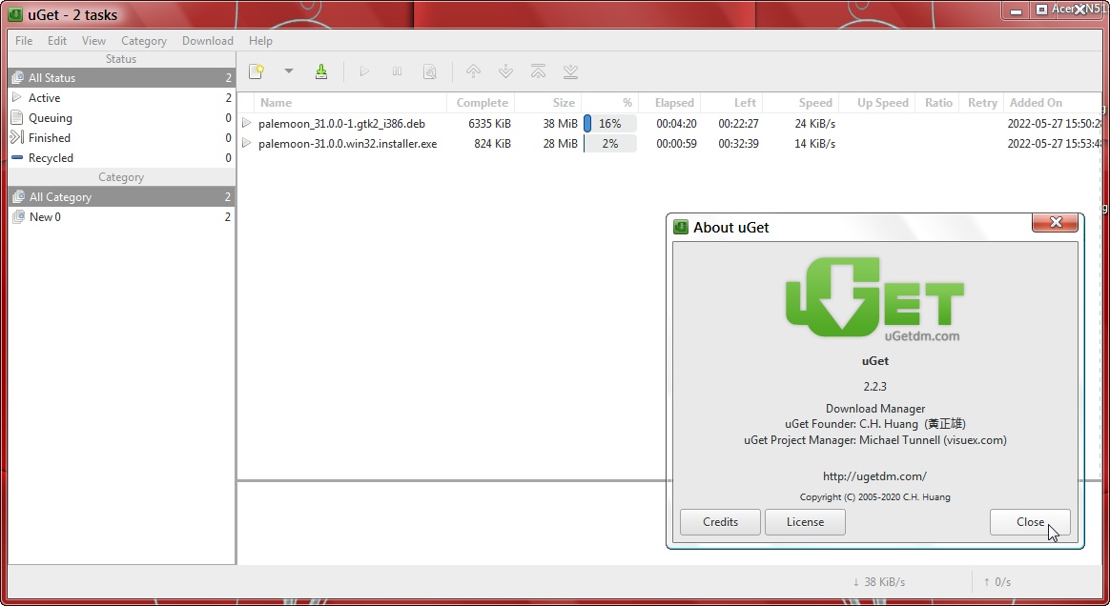The image size is (1110, 606).
Task: Click the Ratio column header
Action: coord(936,103)
